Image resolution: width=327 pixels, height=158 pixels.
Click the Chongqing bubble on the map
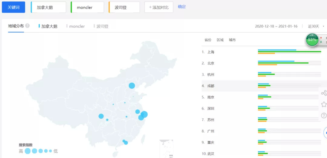point(107,120)
